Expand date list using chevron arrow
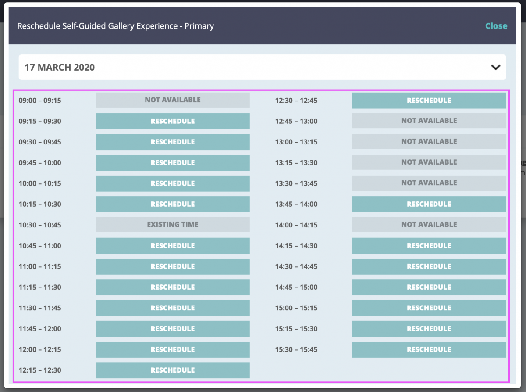Screen dimensions: 526x392 point(496,68)
